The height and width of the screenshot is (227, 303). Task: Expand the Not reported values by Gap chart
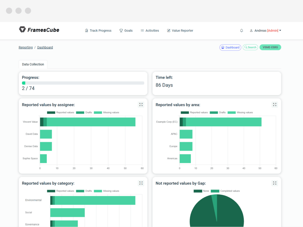(275, 183)
